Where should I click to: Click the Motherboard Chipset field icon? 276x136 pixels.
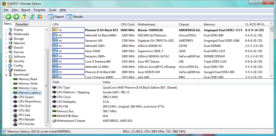[x=54, y=121]
